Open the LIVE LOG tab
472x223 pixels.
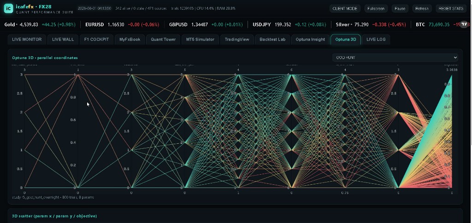pyautogui.click(x=376, y=40)
